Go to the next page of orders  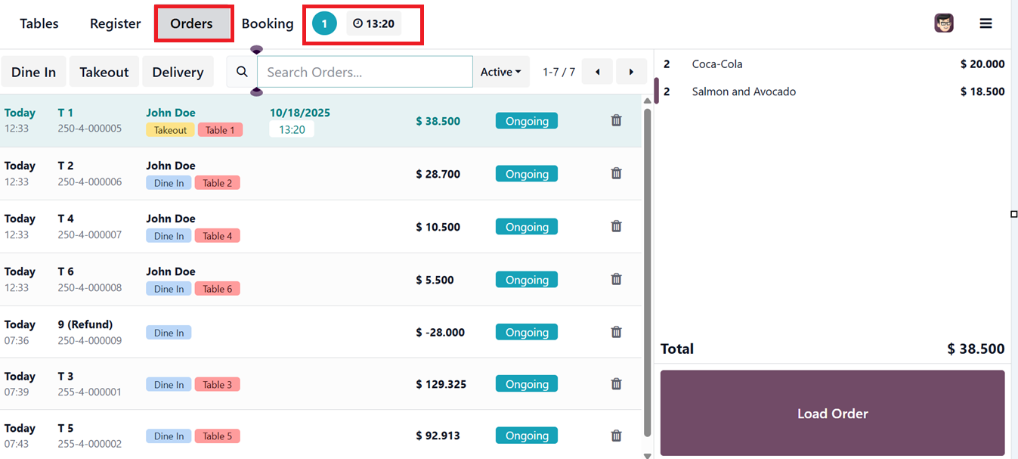pyautogui.click(x=631, y=72)
